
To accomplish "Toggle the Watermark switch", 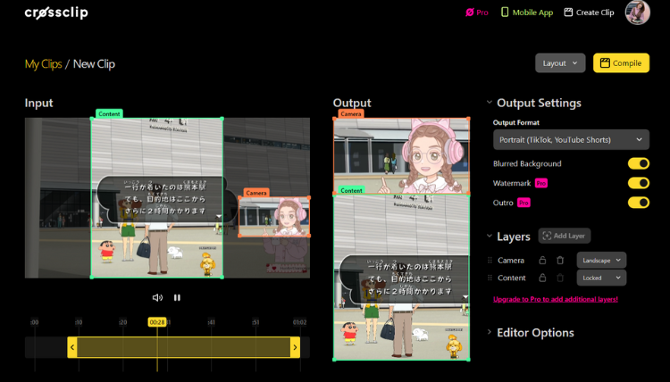I will coord(639,183).
